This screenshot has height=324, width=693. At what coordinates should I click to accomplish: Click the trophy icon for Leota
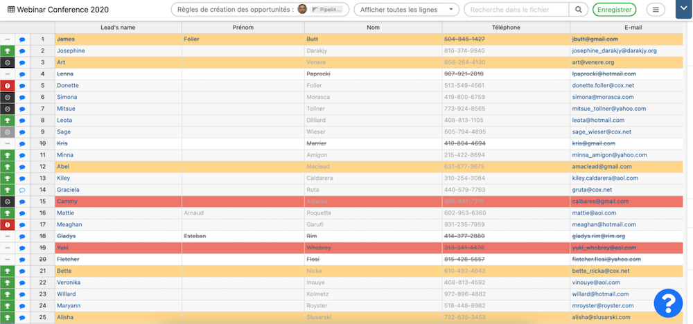click(7, 120)
